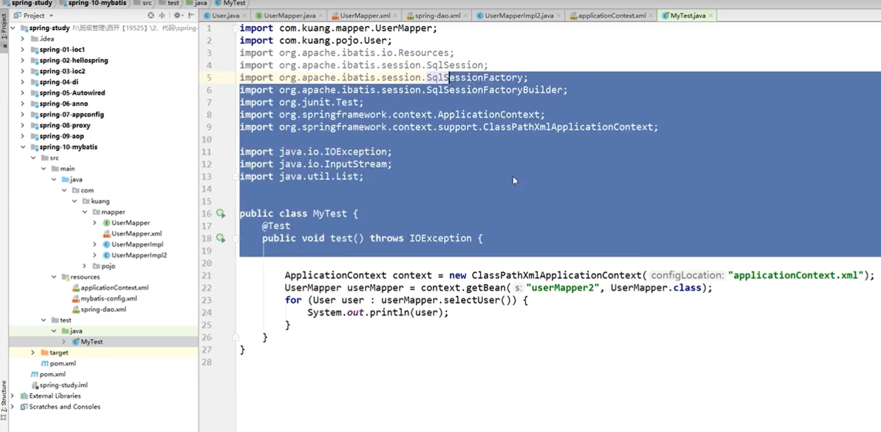Expand the pojo package node

click(x=85, y=266)
